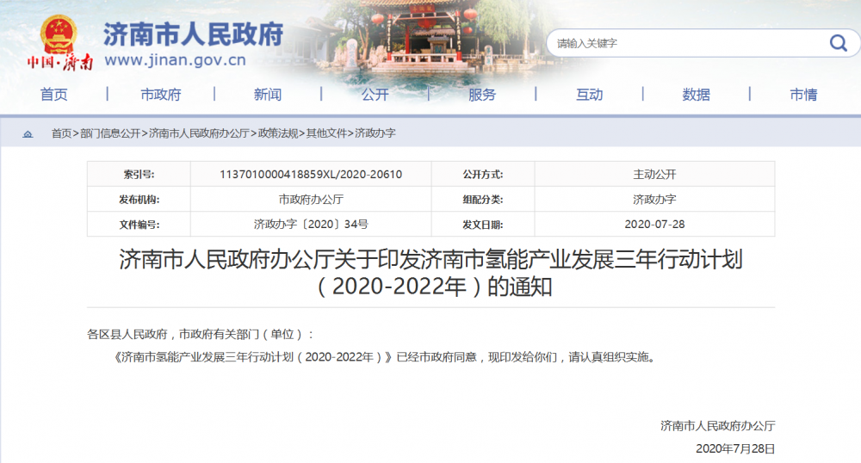
Task: Open the 服务 navigation menu
Action: (x=482, y=95)
